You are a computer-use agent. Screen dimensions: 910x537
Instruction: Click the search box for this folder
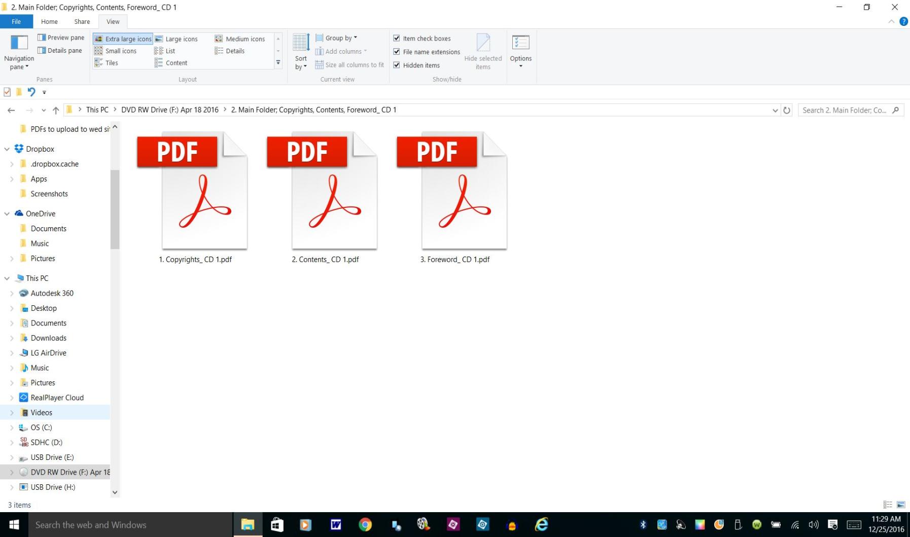851,110
